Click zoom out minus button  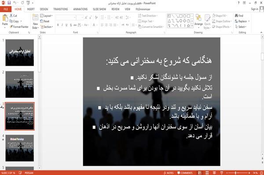point(227,173)
